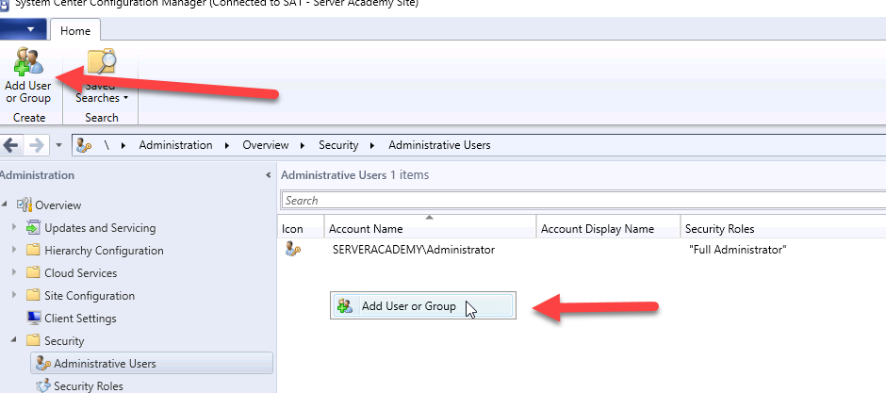Image resolution: width=886 pixels, height=393 pixels.
Task: Select Cloud Services in the tree
Action: coord(81,273)
